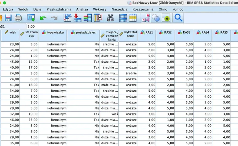Select the posiadadzieci column header
The image size is (238, 146).
[x=83, y=35]
